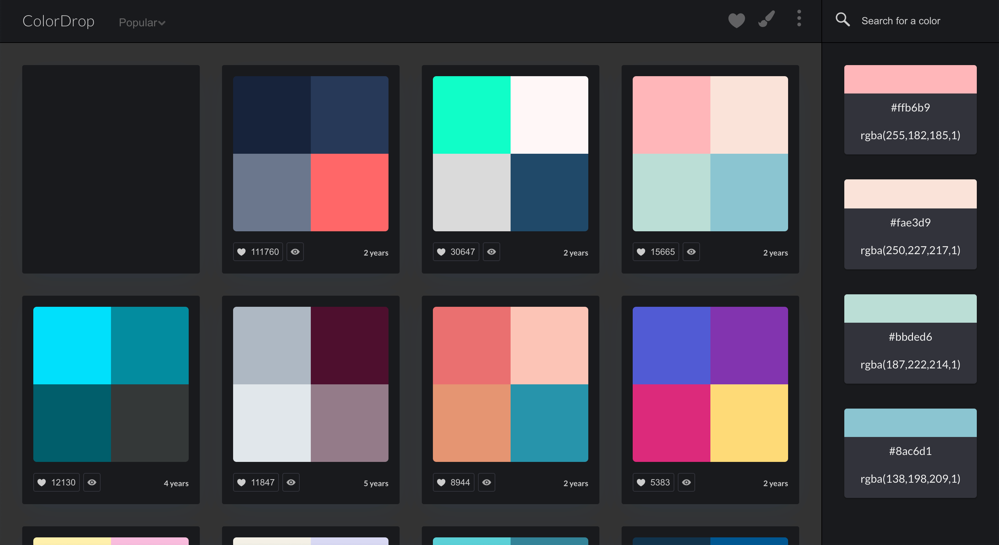Pick the coral red color in navy palette
The height and width of the screenshot is (545, 999).
(349, 193)
